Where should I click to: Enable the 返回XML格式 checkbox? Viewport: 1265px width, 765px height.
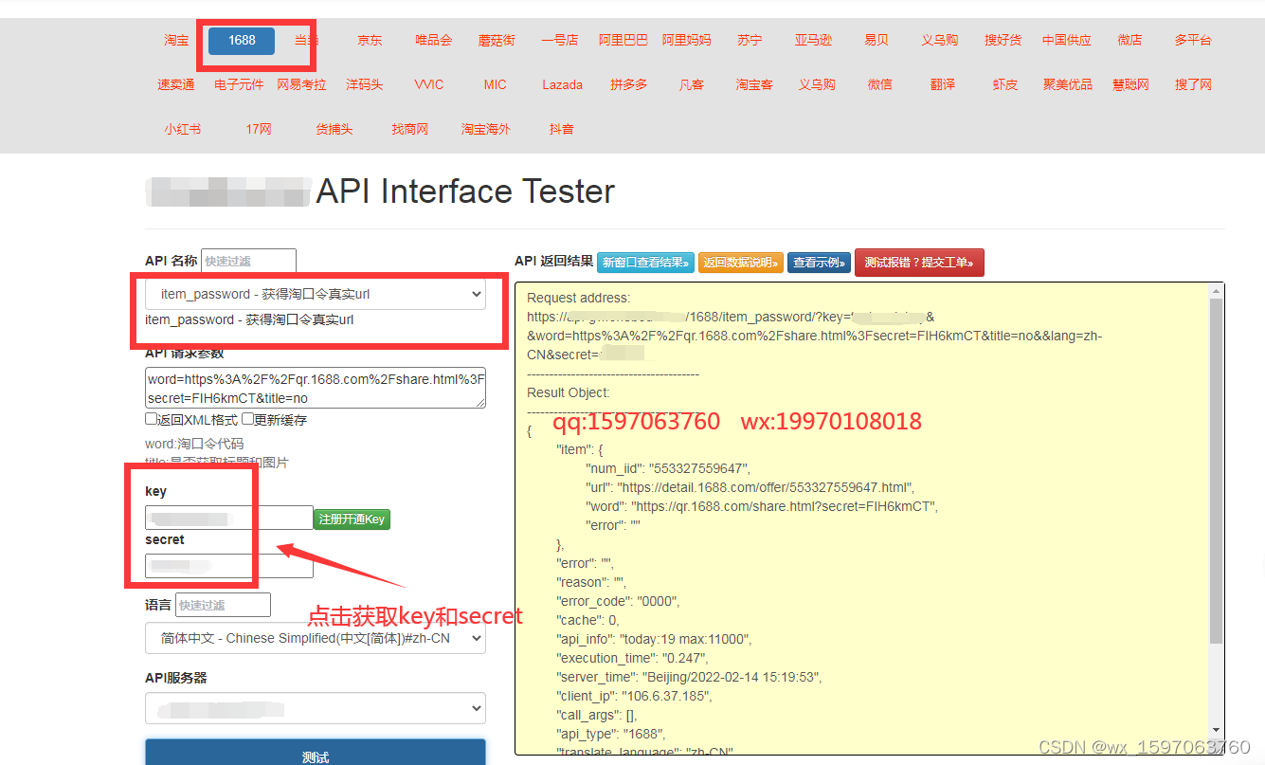(x=151, y=419)
